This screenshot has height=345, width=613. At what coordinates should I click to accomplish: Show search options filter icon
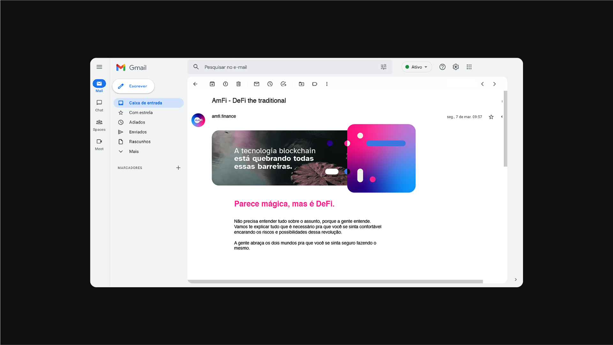tap(383, 67)
